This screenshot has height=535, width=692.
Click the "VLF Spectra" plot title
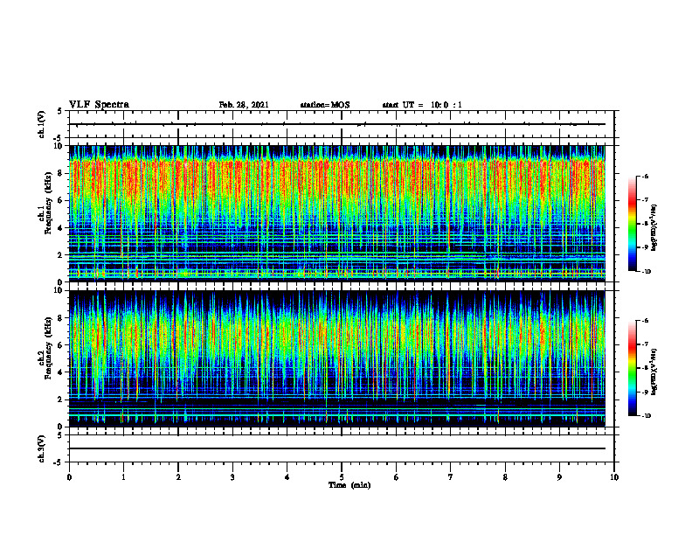pyautogui.click(x=99, y=105)
